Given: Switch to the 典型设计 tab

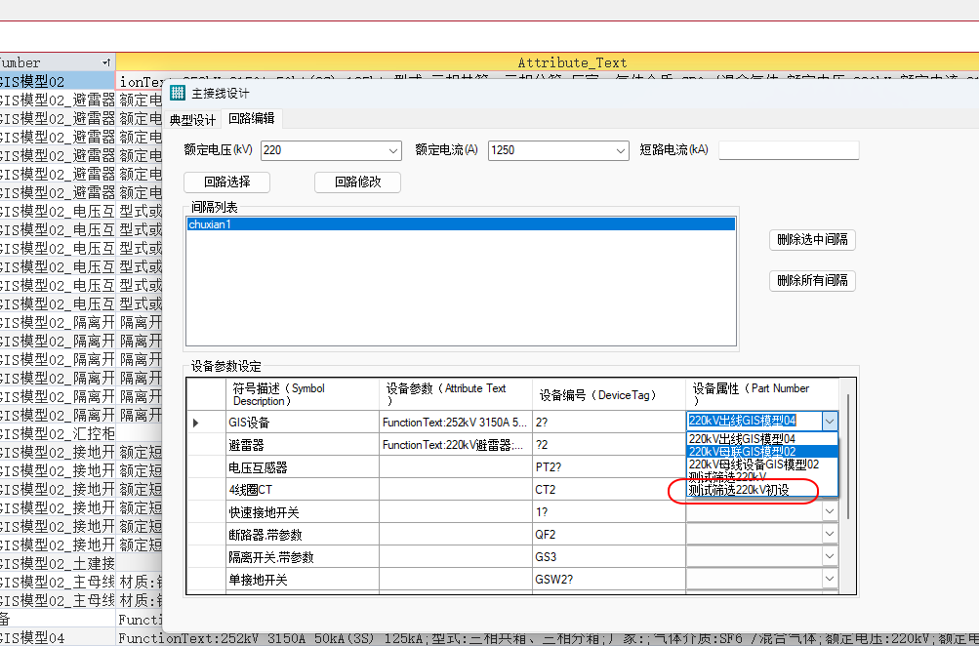Looking at the screenshot, I should (x=192, y=120).
